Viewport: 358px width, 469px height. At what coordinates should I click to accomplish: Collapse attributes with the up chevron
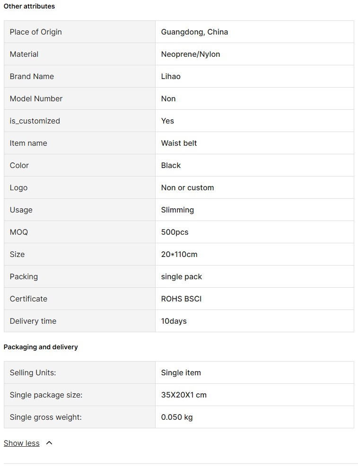49,443
